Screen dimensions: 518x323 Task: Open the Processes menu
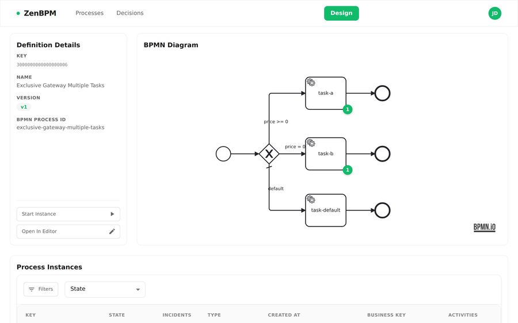point(89,13)
